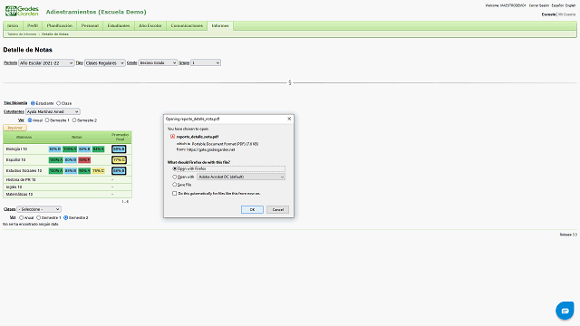
Task: Click OK in the download dialog
Action: [252, 209]
